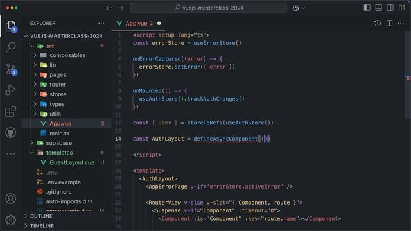Open the .env file

(67, 173)
